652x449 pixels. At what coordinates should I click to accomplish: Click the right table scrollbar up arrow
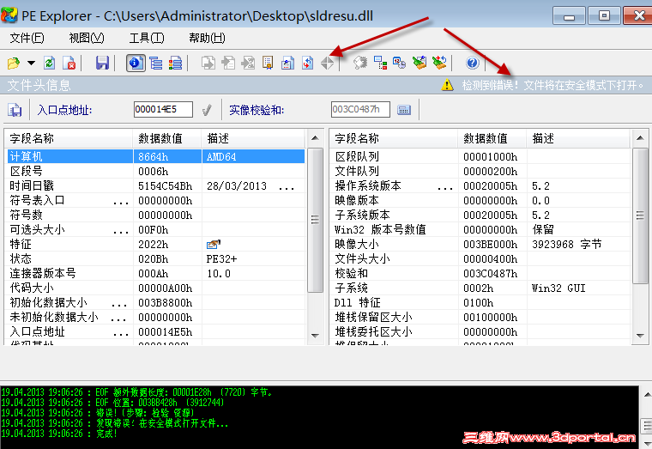[x=640, y=138]
